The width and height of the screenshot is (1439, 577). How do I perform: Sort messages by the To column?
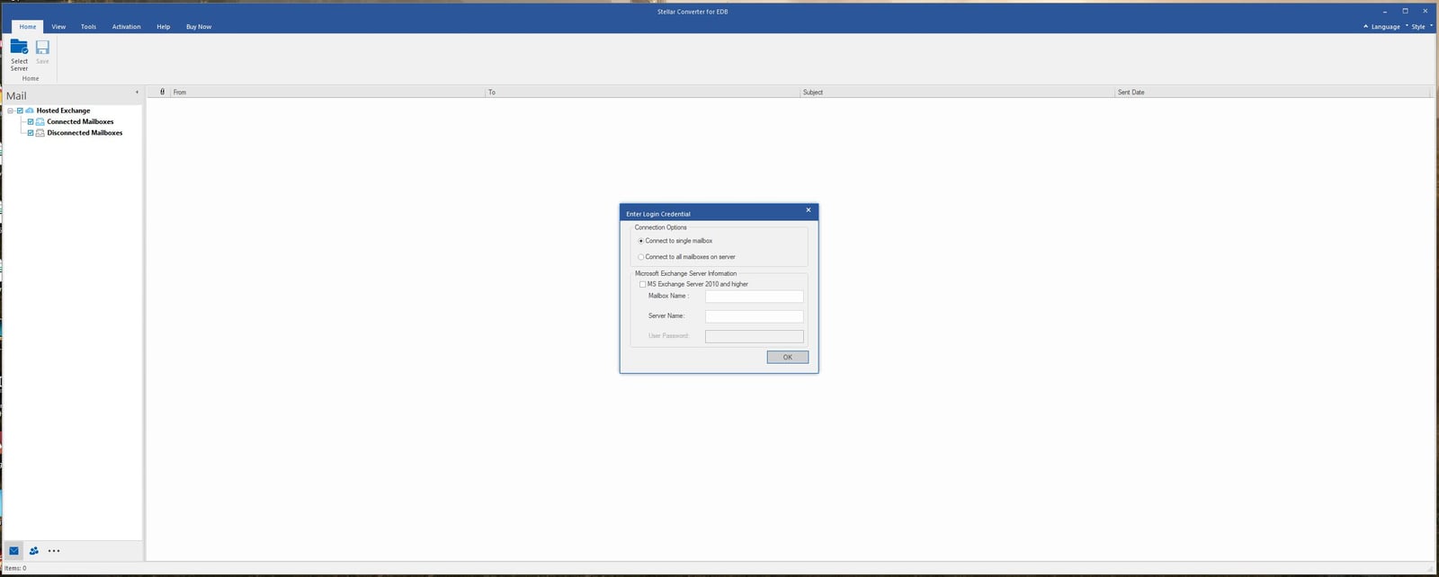tap(642, 92)
